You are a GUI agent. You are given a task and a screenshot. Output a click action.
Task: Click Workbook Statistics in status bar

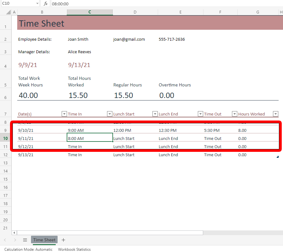[74, 249]
